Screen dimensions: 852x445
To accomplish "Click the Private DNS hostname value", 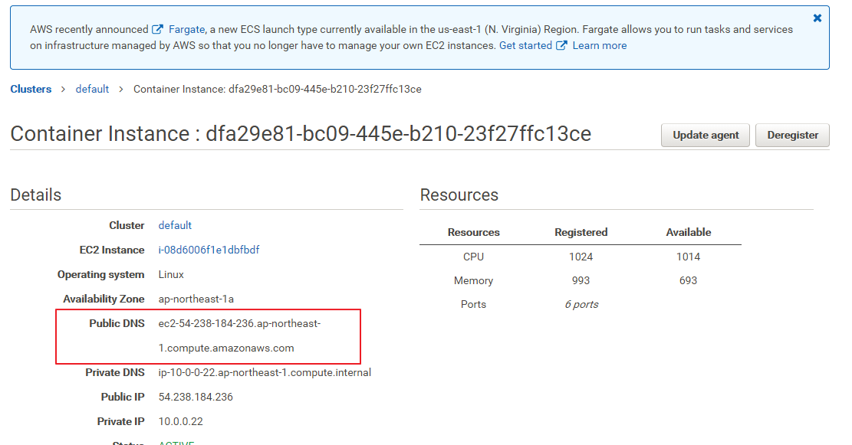I will [265, 372].
